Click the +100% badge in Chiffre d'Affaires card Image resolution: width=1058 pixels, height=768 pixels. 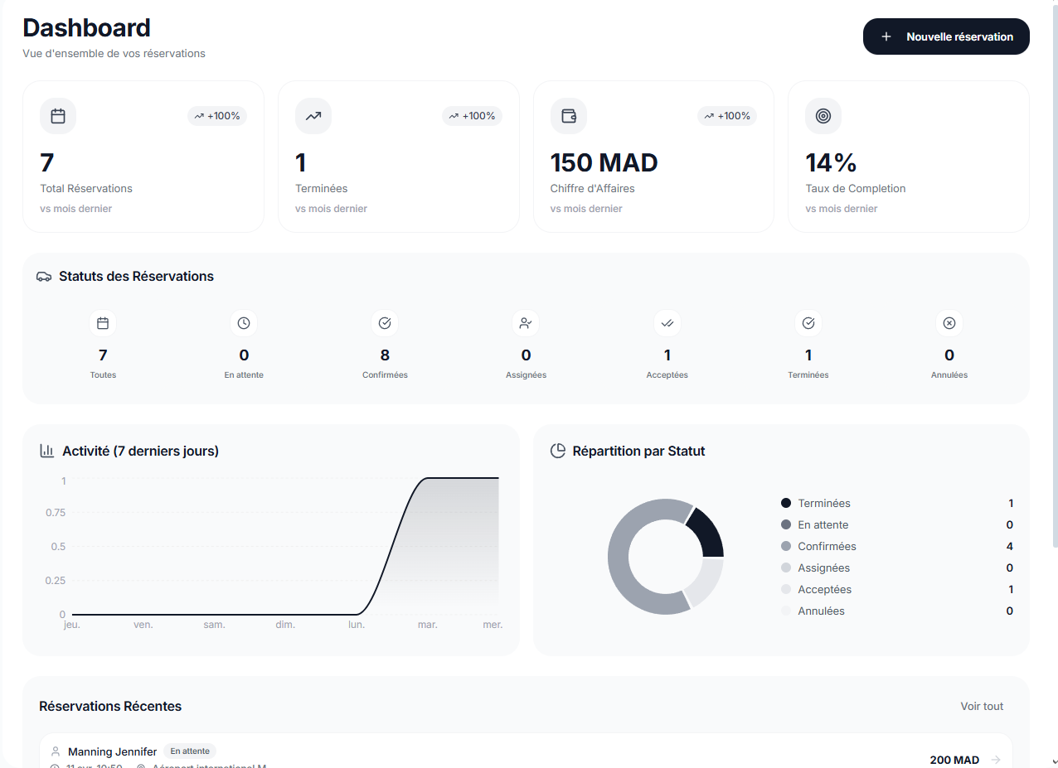coord(728,116)
